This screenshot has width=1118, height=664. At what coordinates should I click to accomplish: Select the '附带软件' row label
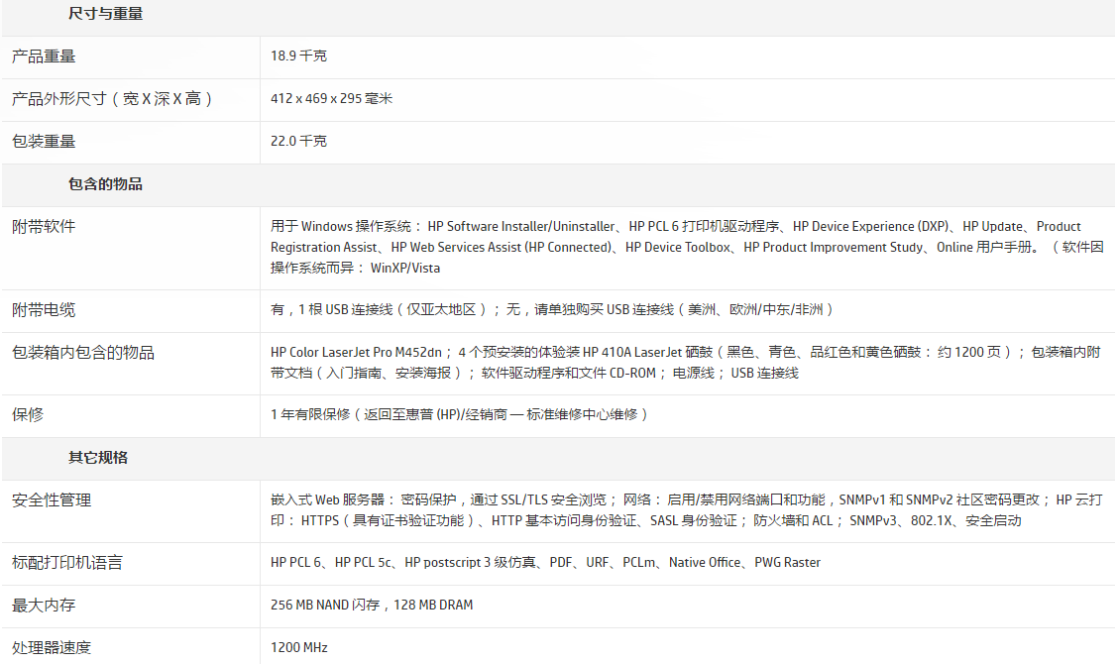click(x=44, y=227)
